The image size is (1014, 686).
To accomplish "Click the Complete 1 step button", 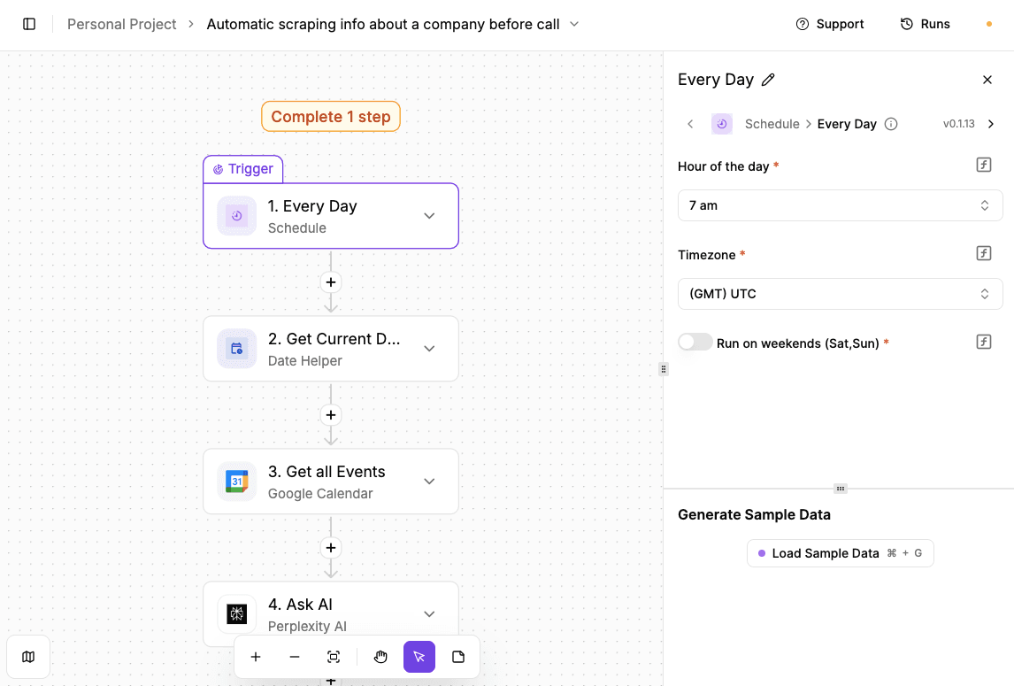I will point(331,116).
